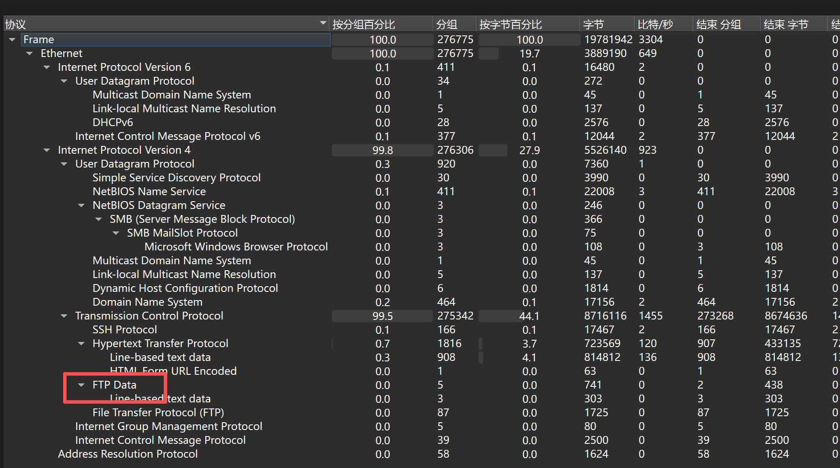Image resolution: width=840 pixels, height=468 pixels.
Task: Collapse SMB MailSlot Protocol node
Action: [116, 233]
